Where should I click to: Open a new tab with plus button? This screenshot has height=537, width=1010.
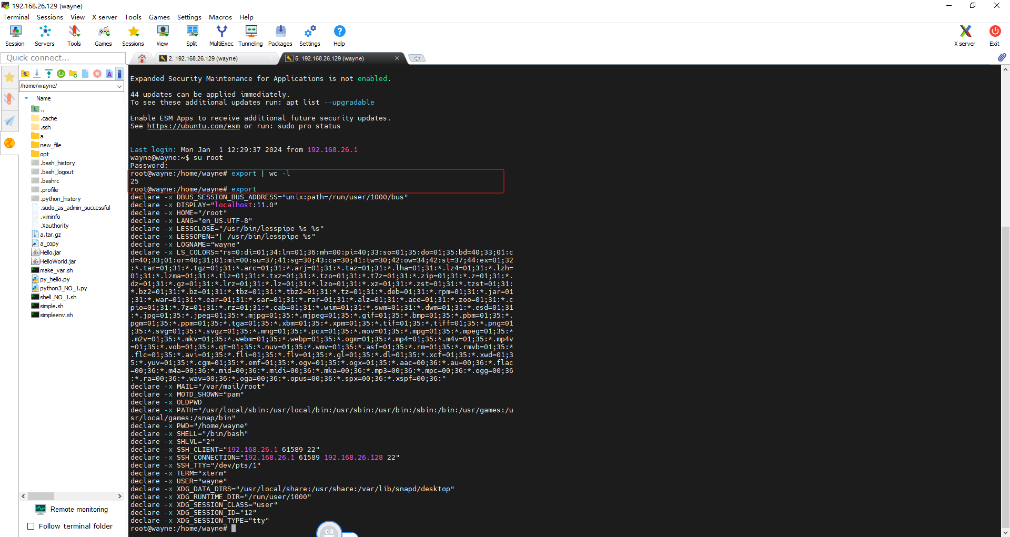pyautogui.click(x=417, y=58)
